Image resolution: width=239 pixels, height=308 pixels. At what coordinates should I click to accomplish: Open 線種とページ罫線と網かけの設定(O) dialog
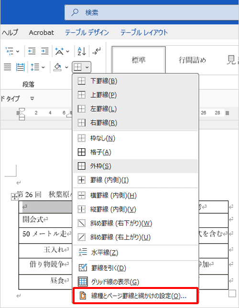point(135,296)
